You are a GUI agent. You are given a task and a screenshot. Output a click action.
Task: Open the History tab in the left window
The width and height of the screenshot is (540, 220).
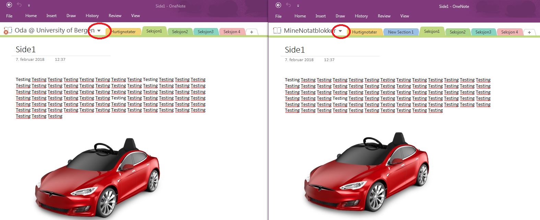92,16
